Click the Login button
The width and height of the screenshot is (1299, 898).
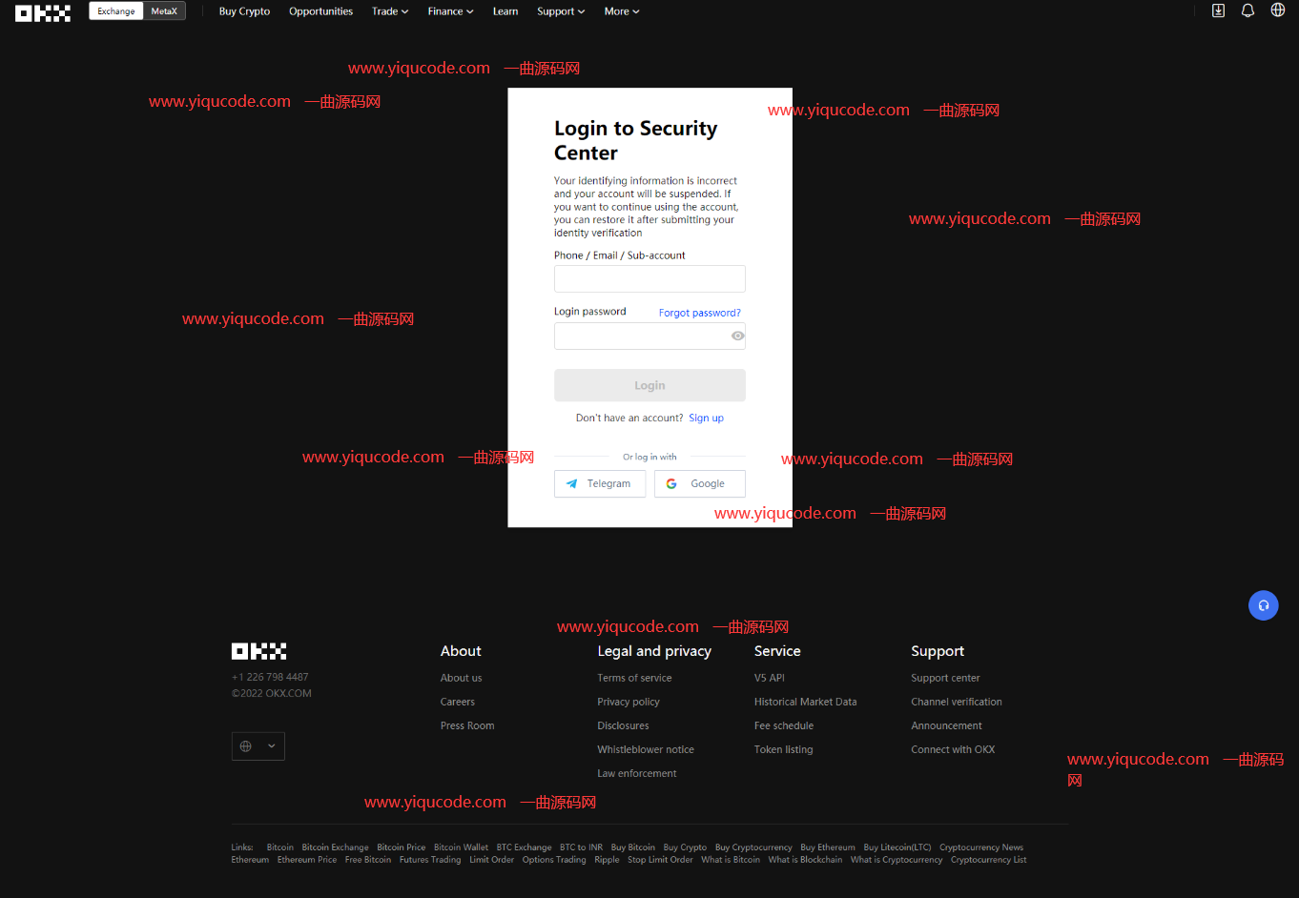point(649,385)
